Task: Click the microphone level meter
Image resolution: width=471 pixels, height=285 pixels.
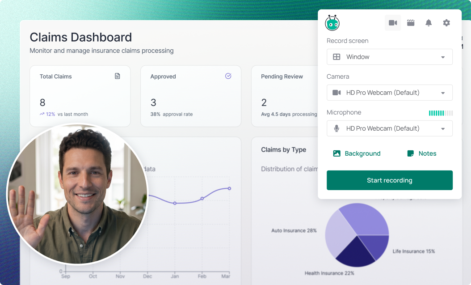Action: (441, 113)
